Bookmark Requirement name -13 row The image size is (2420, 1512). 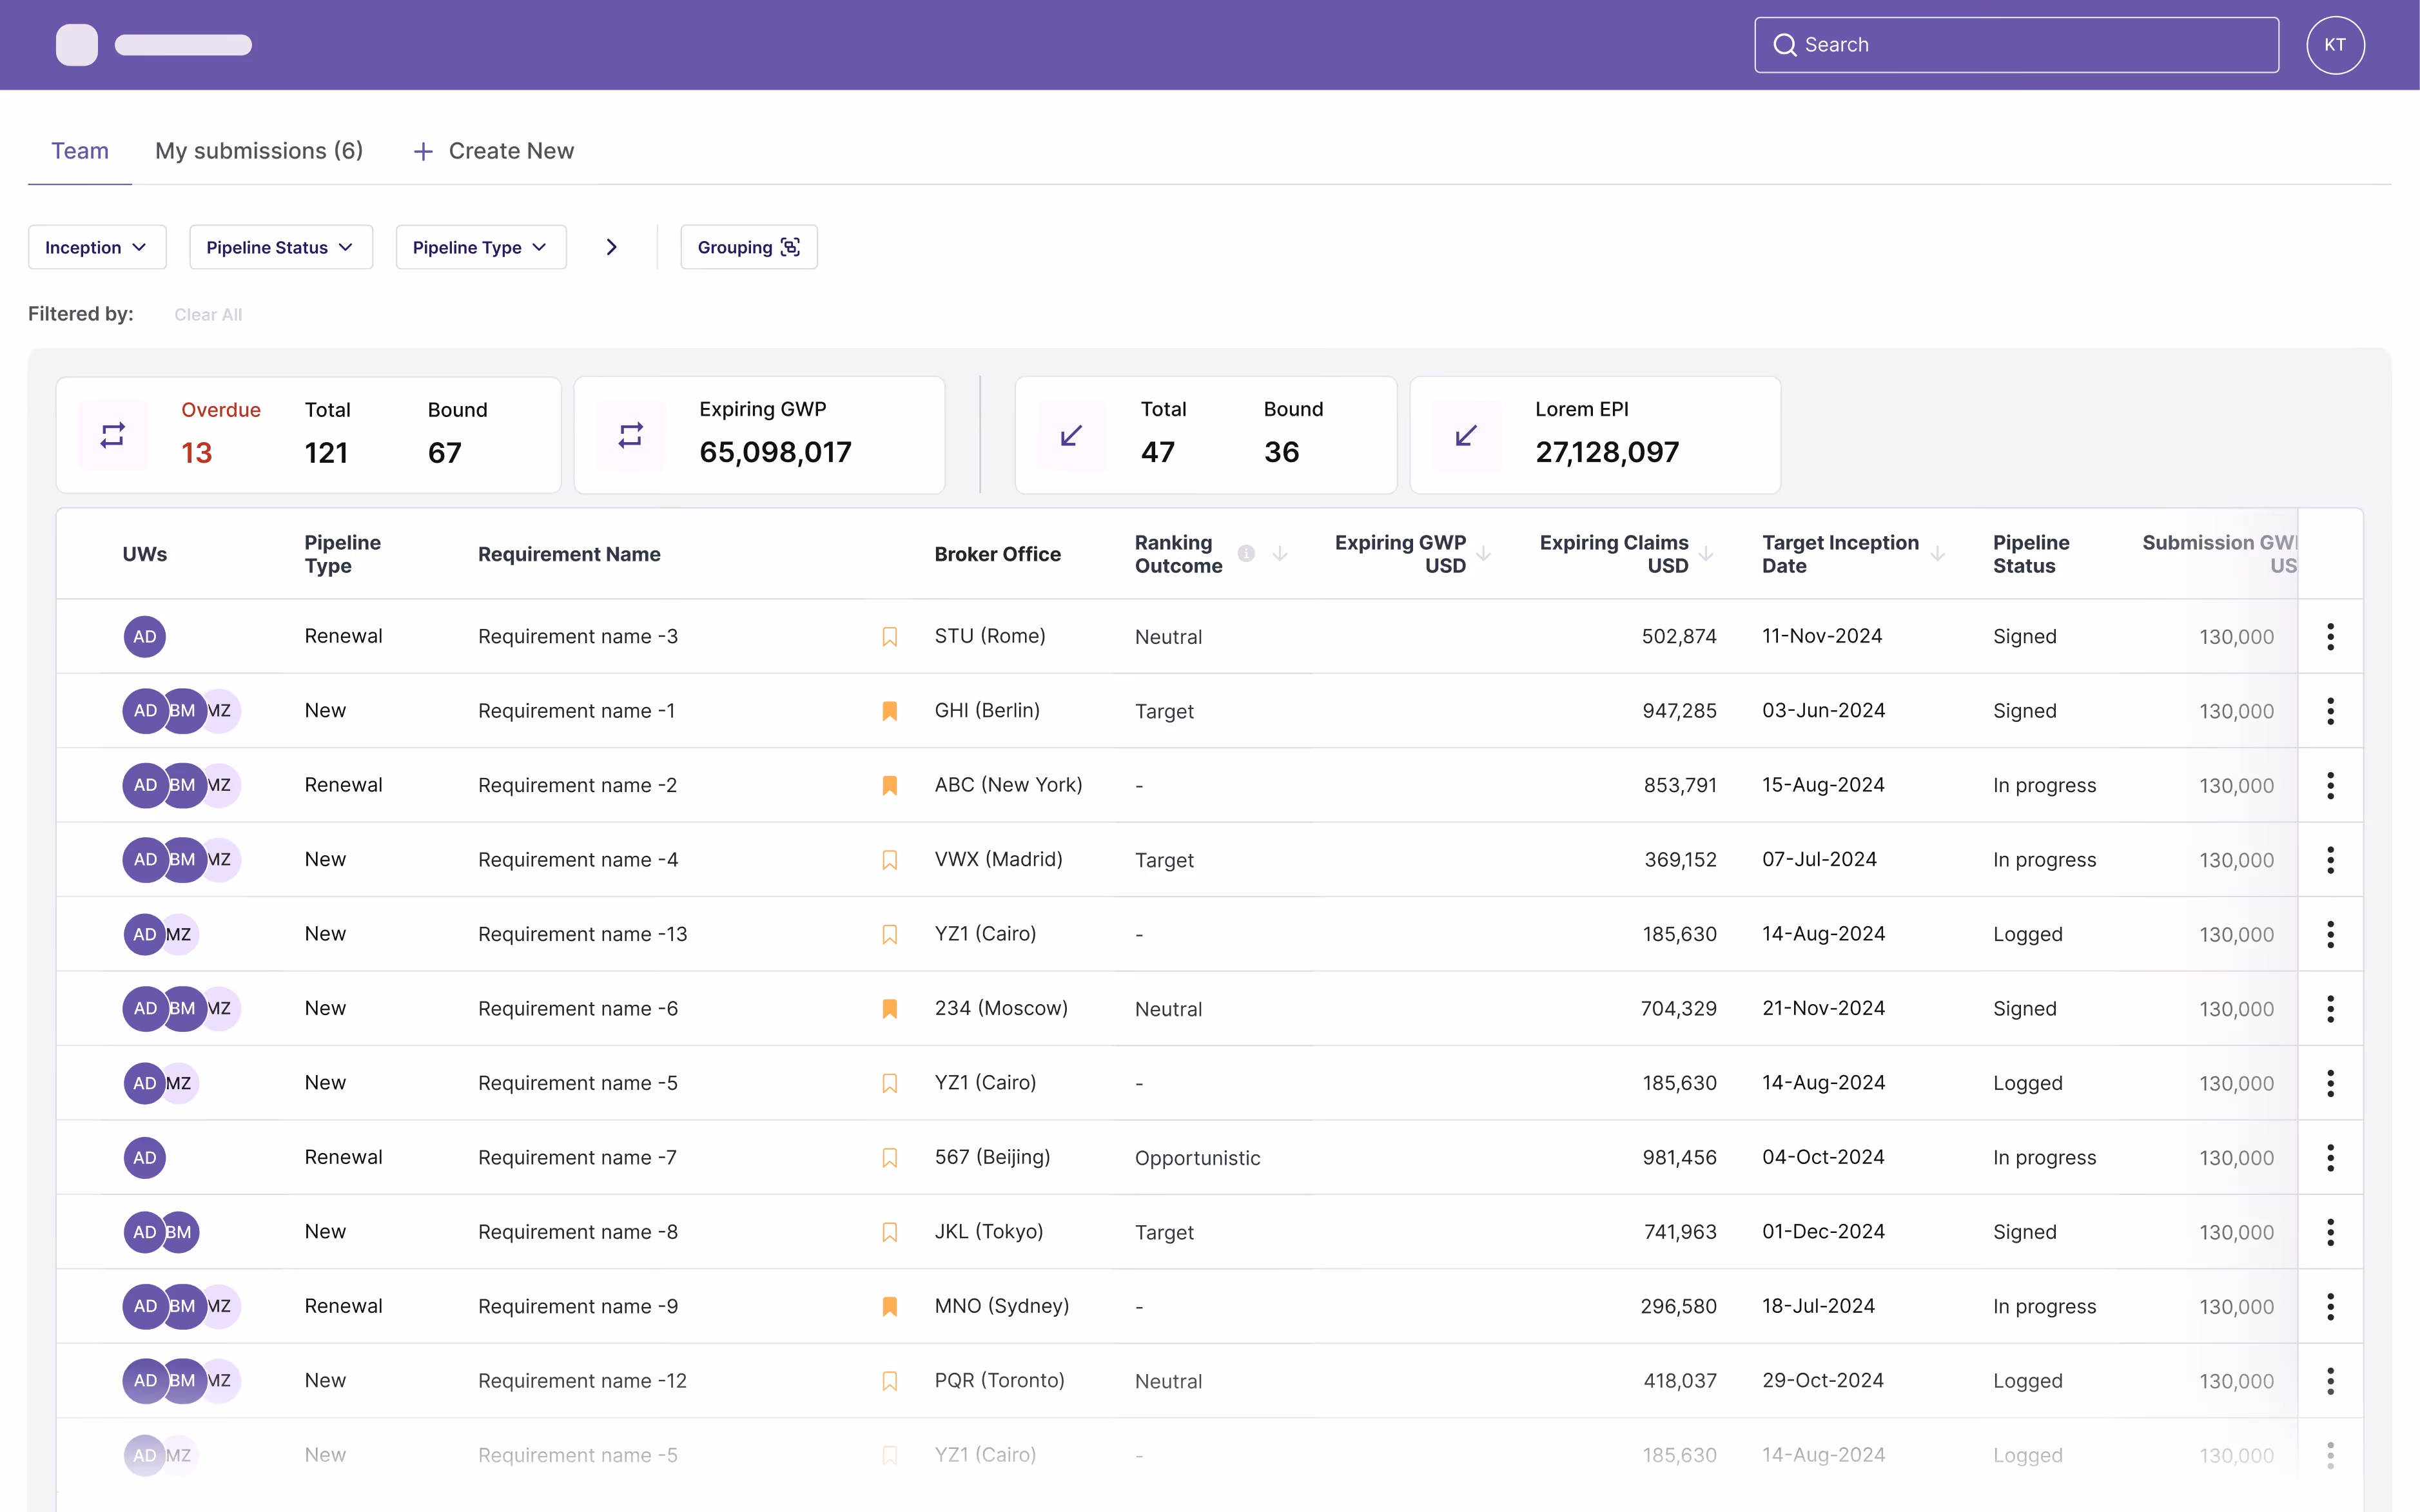coord(889,934)
